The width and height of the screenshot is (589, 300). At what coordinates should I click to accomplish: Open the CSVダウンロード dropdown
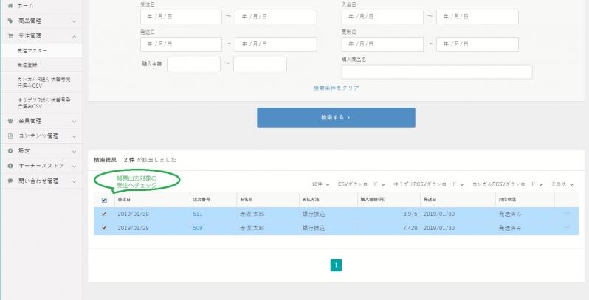pyautogui.click(x=362, y=184)
